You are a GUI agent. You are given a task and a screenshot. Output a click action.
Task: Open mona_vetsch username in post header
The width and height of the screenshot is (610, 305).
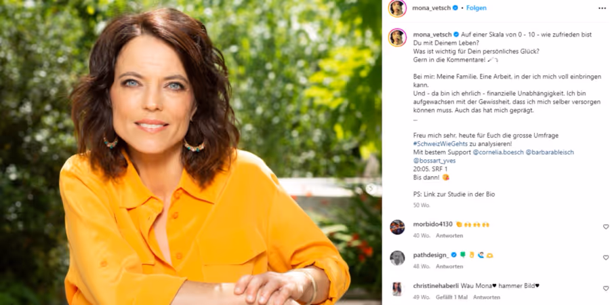tap(432, 7)
